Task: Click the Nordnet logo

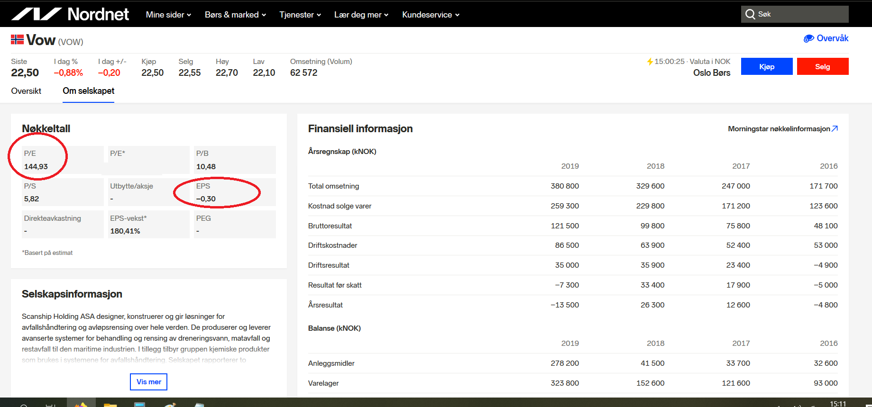Action: tap(70, 14)
